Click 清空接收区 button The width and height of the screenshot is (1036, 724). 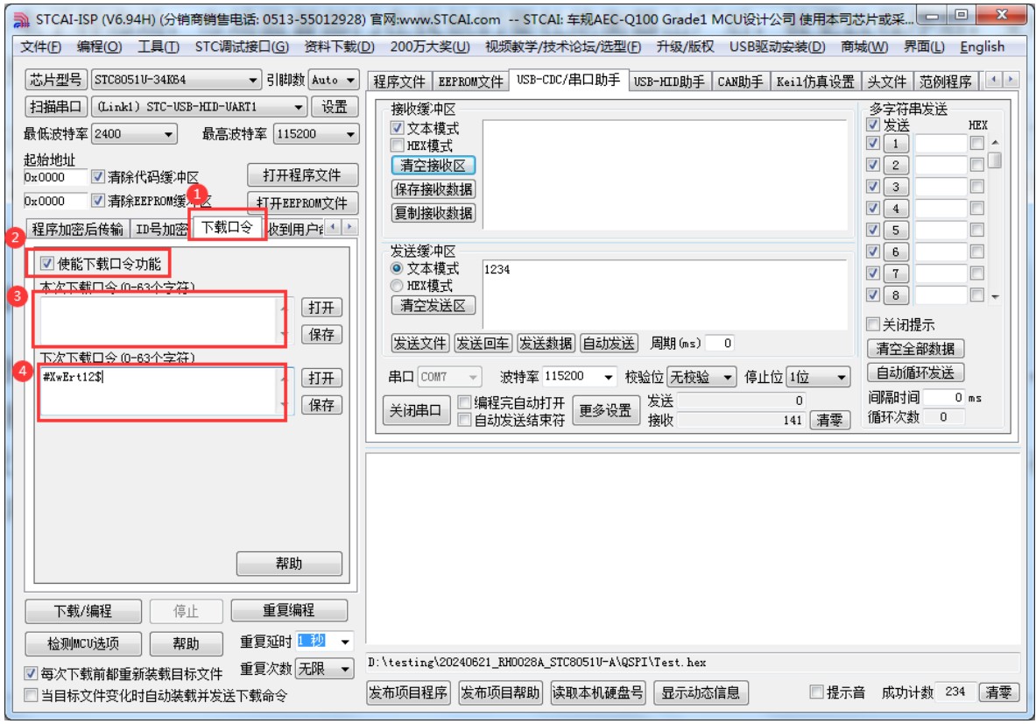(x=433, y=166)
